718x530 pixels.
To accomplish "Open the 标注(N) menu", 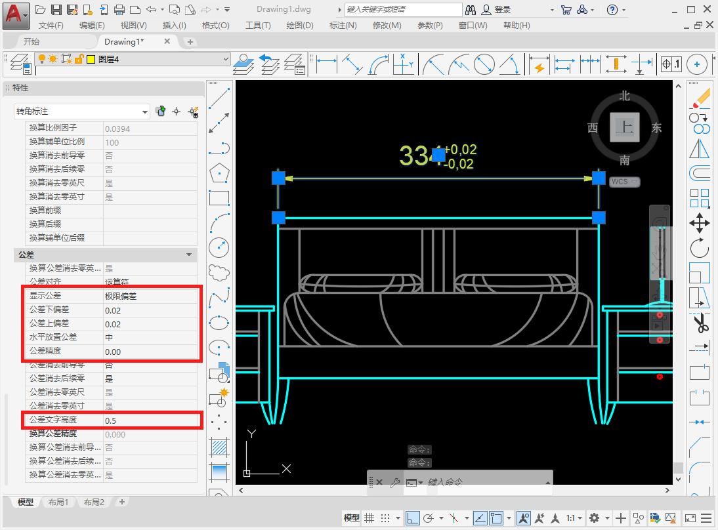I will point(343,25).
